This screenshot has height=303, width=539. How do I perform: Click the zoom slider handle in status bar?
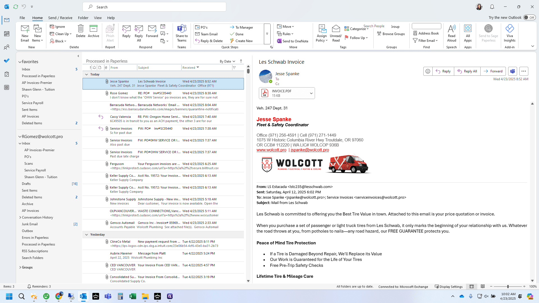pos(508,286)
